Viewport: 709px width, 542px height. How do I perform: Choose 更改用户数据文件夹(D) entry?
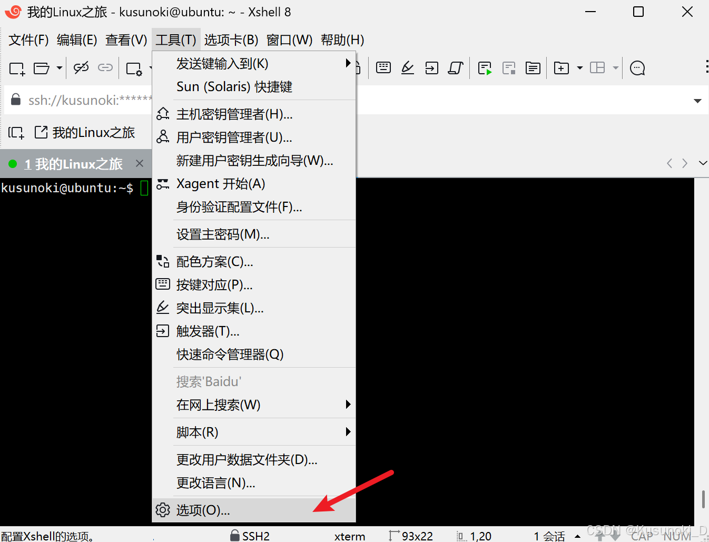click(x=254, y=460)
